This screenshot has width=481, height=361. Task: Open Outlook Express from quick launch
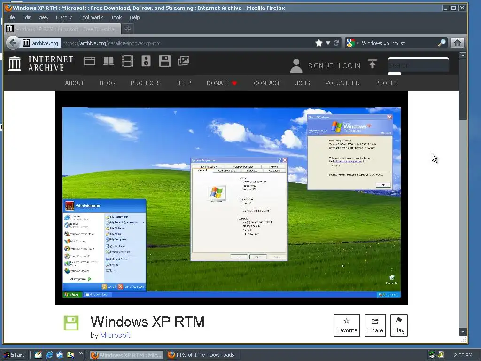[60, 355]
